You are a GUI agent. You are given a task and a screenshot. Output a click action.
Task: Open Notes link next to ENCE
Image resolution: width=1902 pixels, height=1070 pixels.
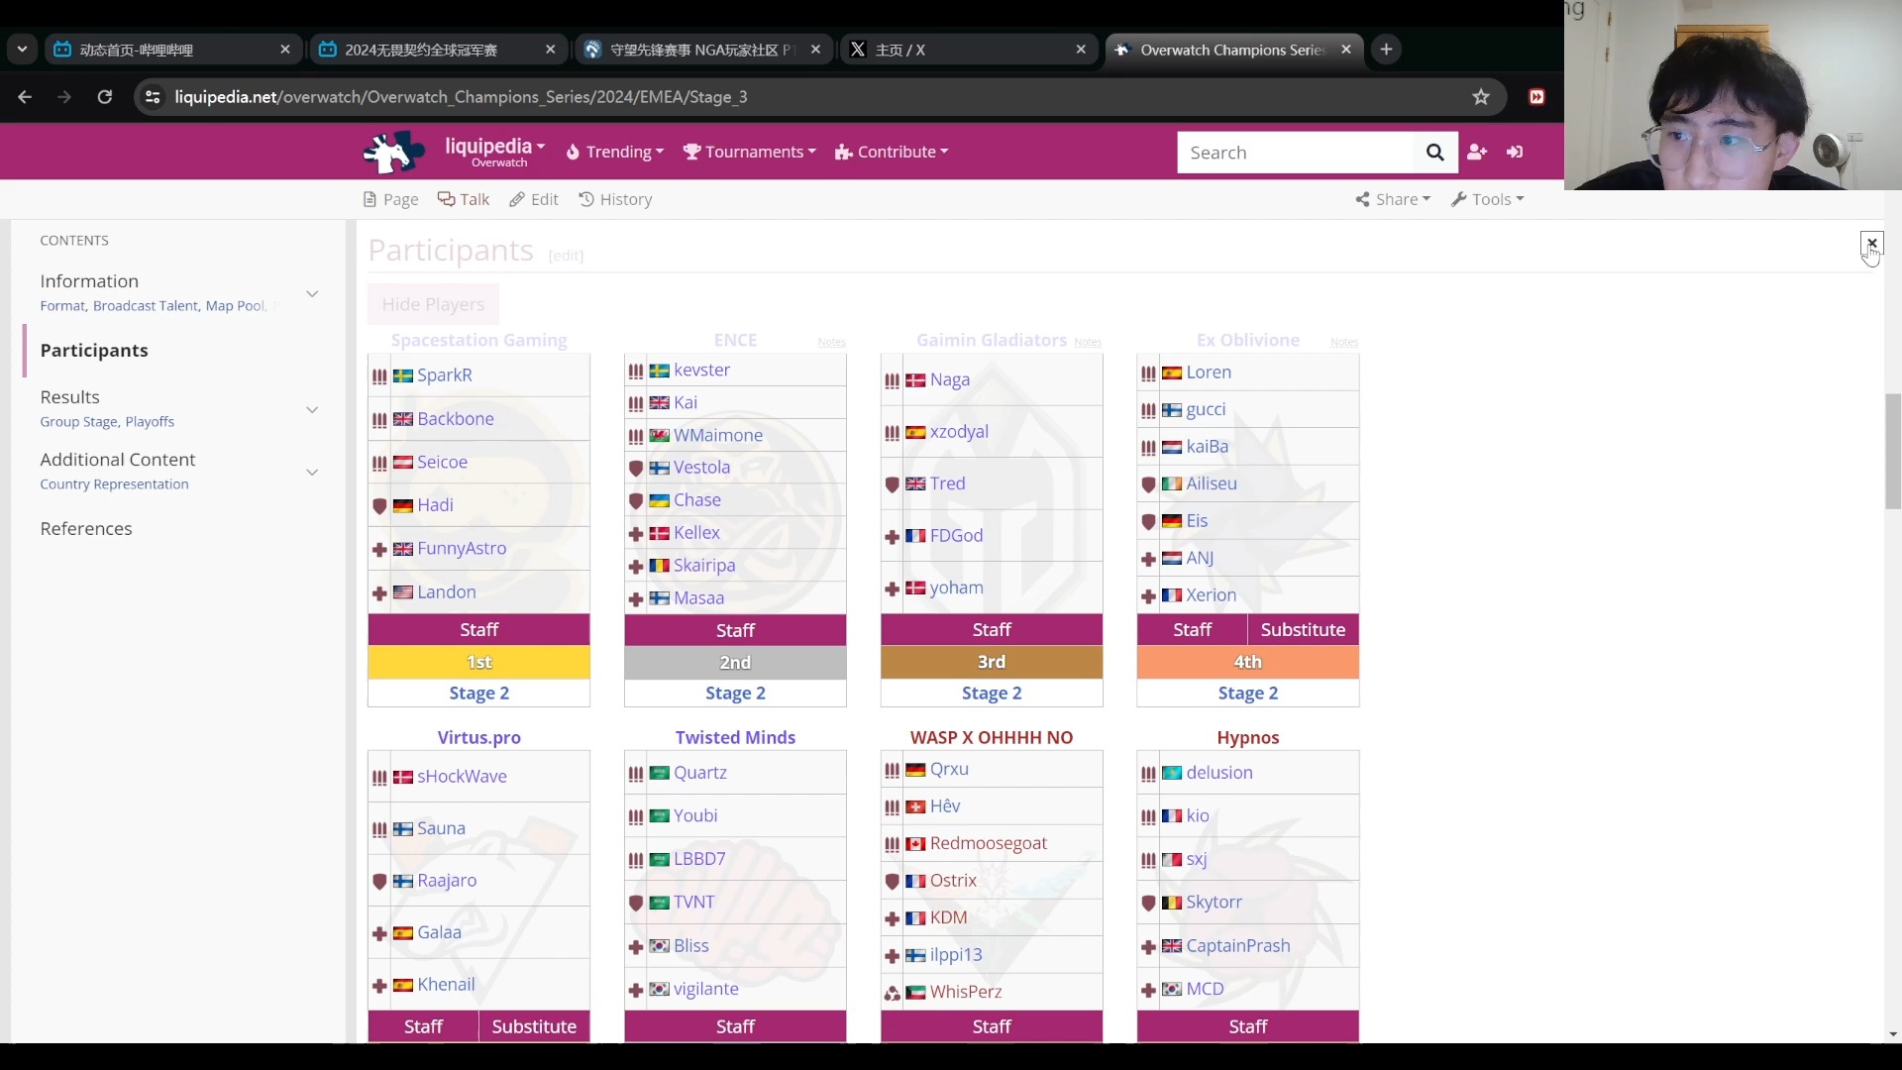(x=831, y=343)
